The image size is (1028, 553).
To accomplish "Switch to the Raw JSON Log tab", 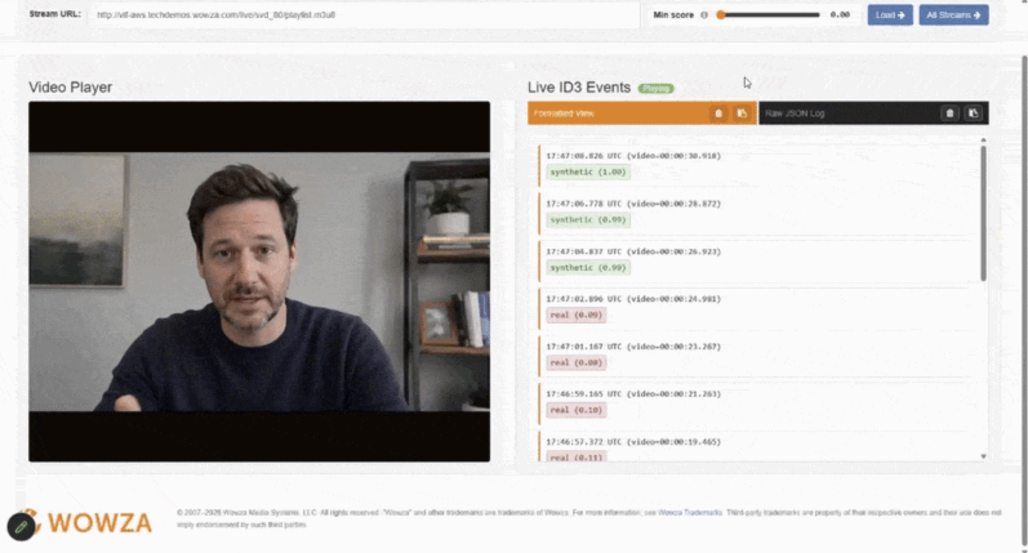I will pos(874,113).
